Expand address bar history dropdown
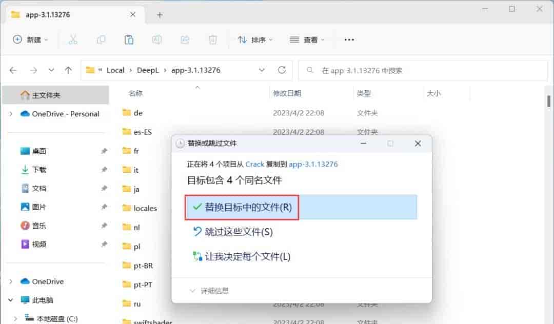This screenshot has width=554, height=324. [x=262, y=70]
